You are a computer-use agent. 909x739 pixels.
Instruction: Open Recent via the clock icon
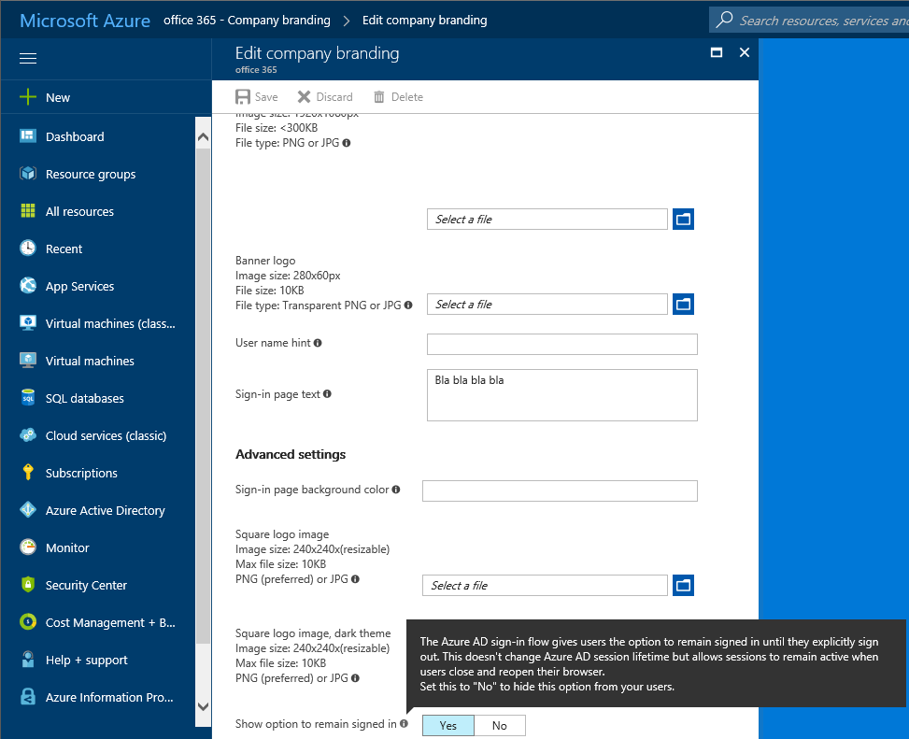tap(28, 249)
